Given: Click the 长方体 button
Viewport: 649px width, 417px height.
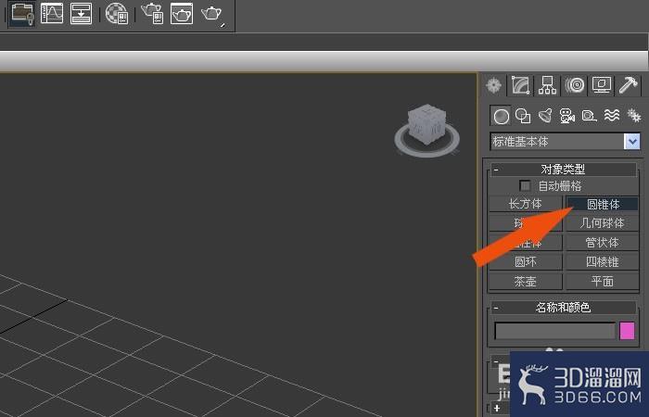Looking at the screenshot, I should [x=526, y=204].
